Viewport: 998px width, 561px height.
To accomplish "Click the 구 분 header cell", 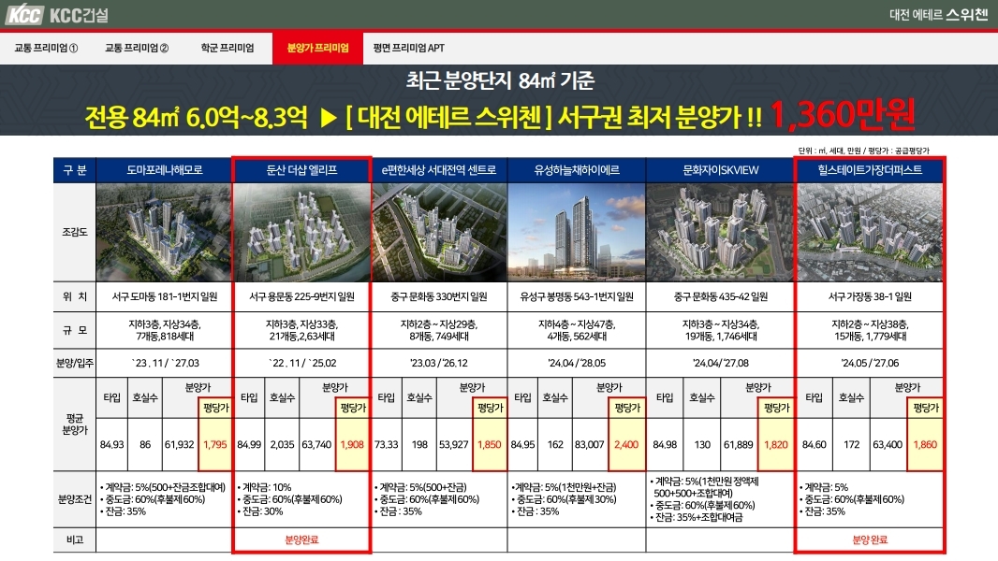I will click(75, 170).
